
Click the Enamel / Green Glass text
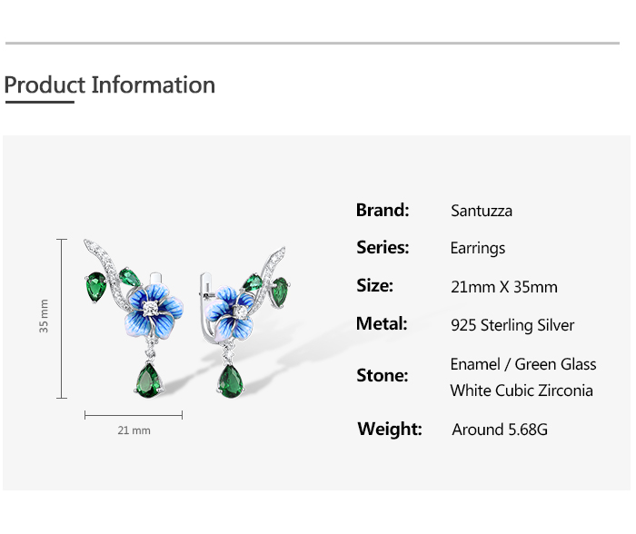click(523, 364)
